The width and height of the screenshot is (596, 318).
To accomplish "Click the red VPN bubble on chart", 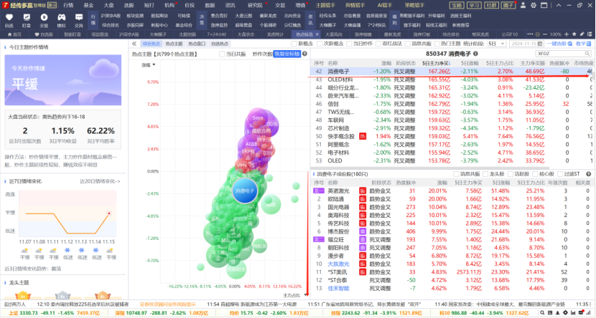I will [x=242, y=165].
